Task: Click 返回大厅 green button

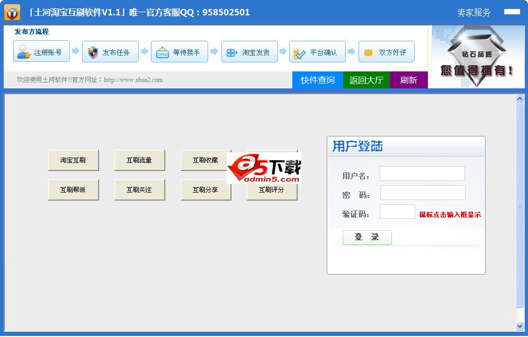Action: [366, 80]
